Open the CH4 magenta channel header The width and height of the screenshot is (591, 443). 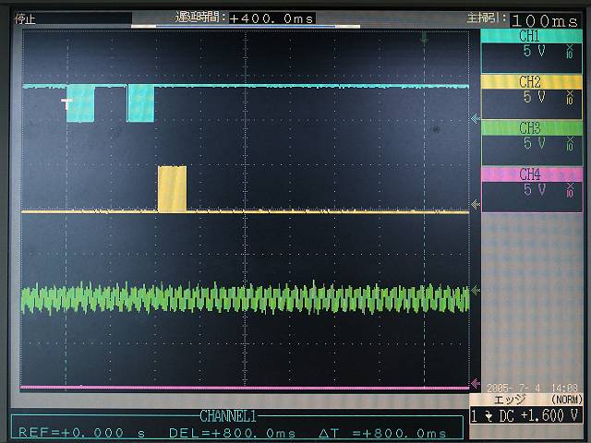(530, 174)
